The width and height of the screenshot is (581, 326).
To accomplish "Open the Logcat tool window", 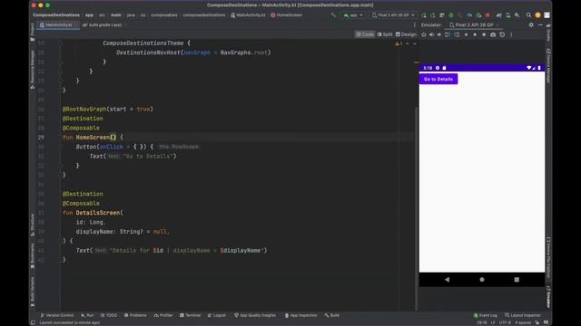I will pos(217,315).
